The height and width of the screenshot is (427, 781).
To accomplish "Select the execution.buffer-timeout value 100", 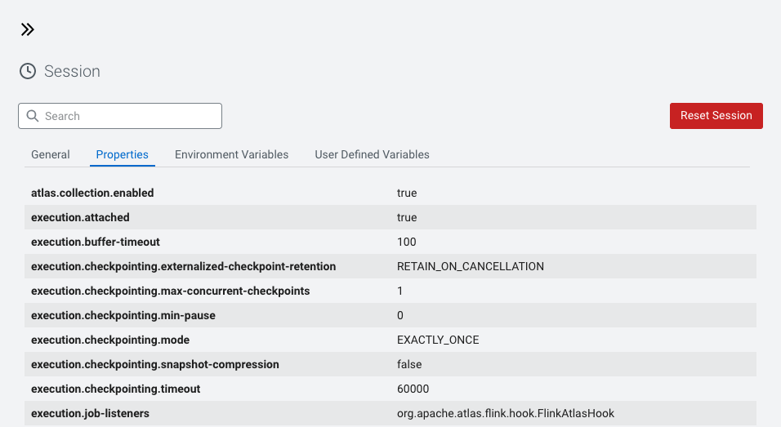I will pyautogui.click(x=406, y=242).
